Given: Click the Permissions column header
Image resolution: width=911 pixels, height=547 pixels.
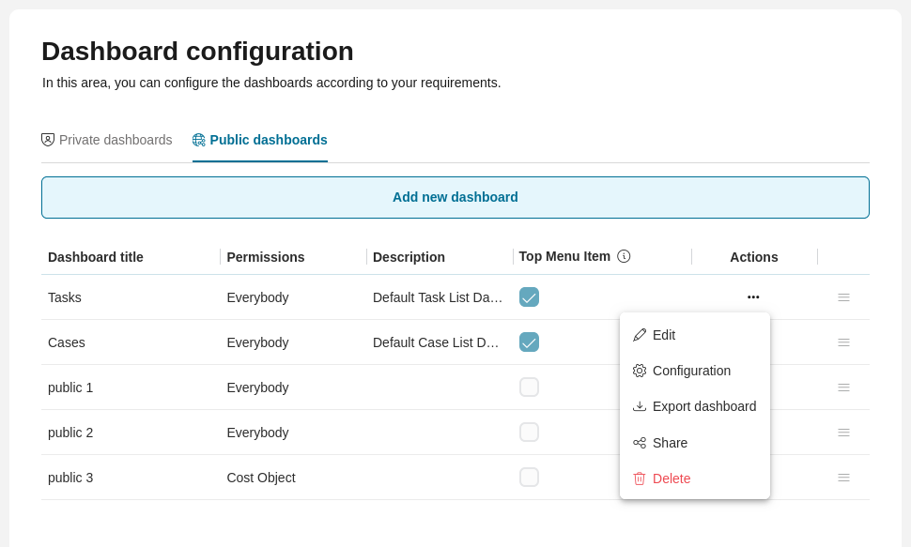Looking at the screenshot, I should point(265,257).
